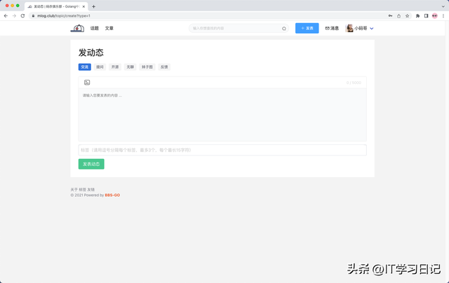Click the blue 发表 button

[307, 28]
